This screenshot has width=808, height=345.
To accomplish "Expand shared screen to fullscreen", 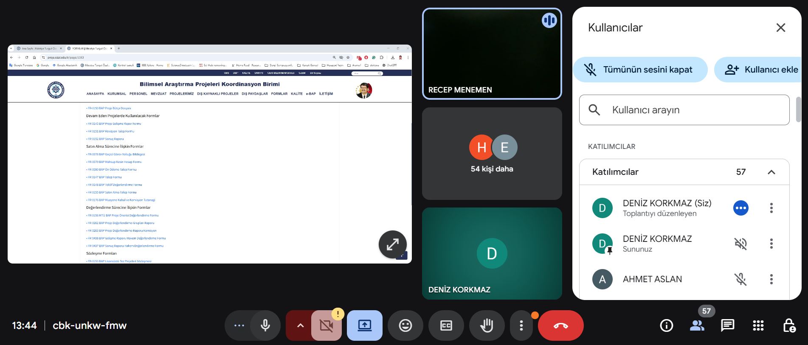I will [x=392, y=244].
